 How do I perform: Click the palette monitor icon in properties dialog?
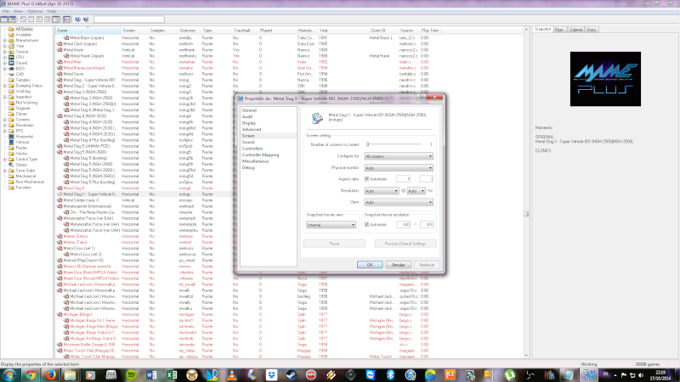click(317, 118)
